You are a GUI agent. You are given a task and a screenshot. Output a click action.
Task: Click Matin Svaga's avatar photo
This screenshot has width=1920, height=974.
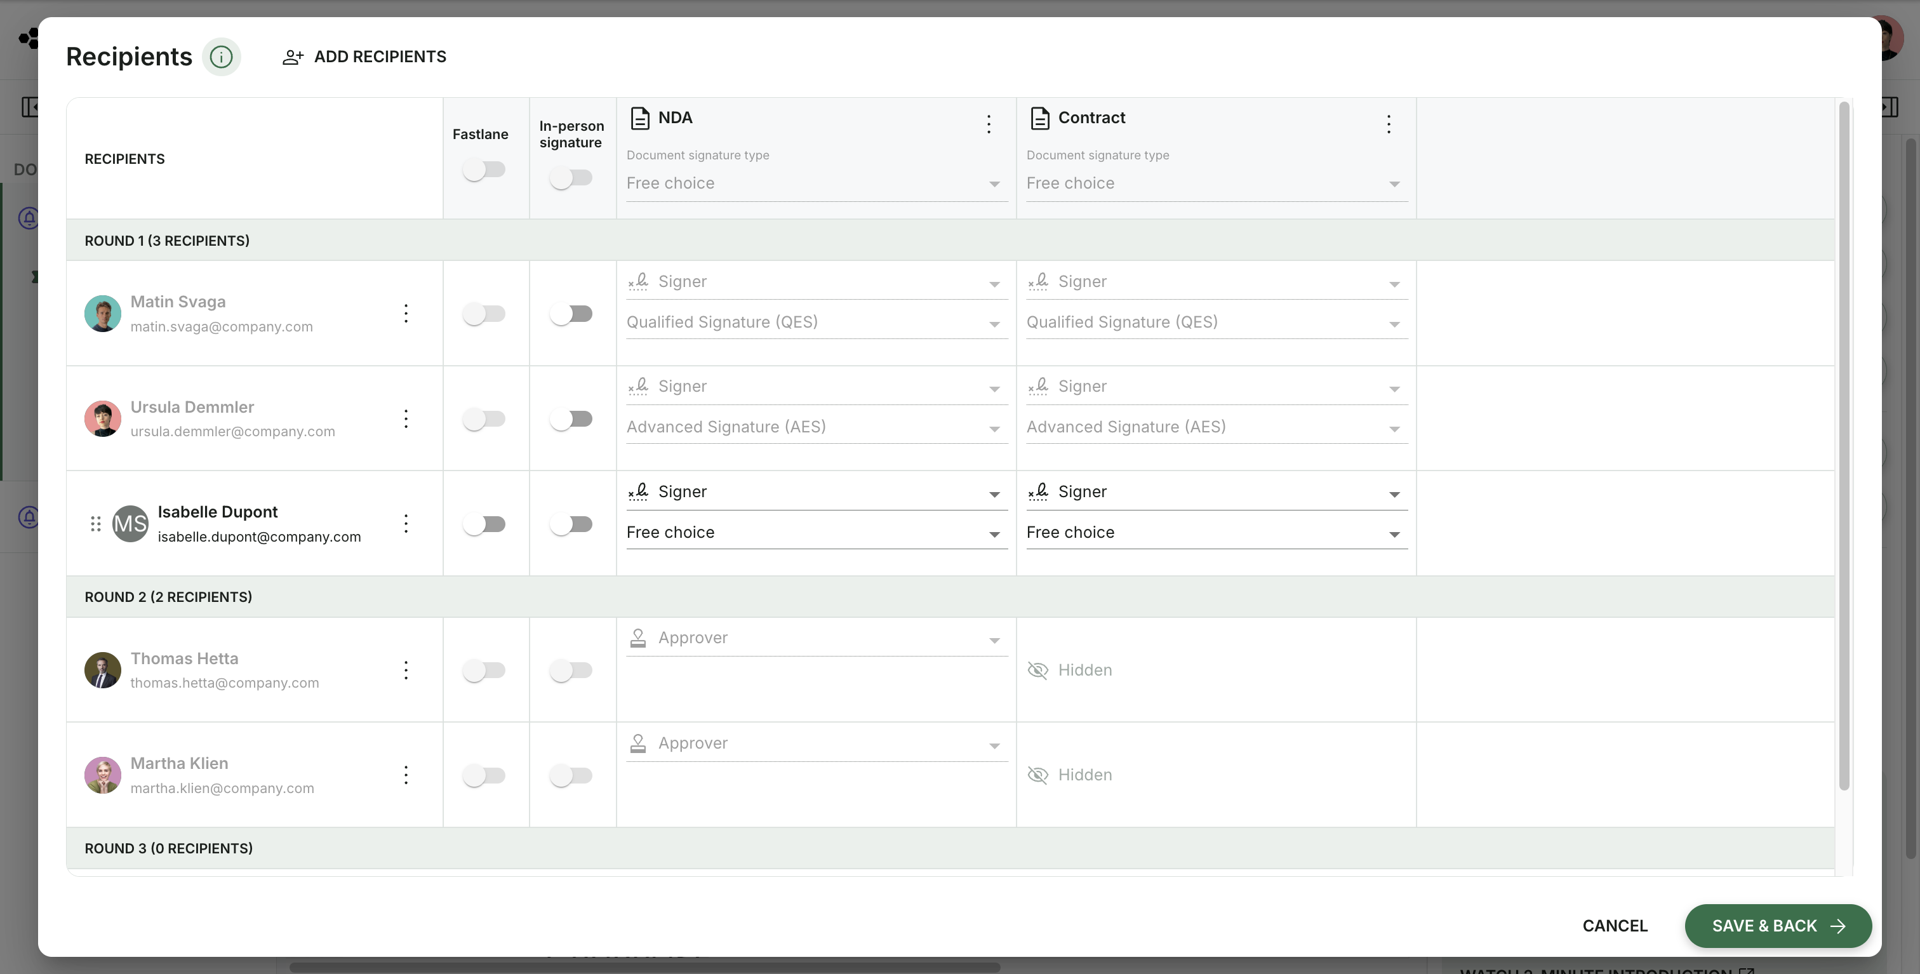pyautogui.click(x=103, y=314)
